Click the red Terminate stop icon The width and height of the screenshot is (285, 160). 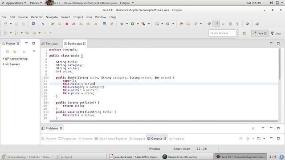[x=67, y=24]
